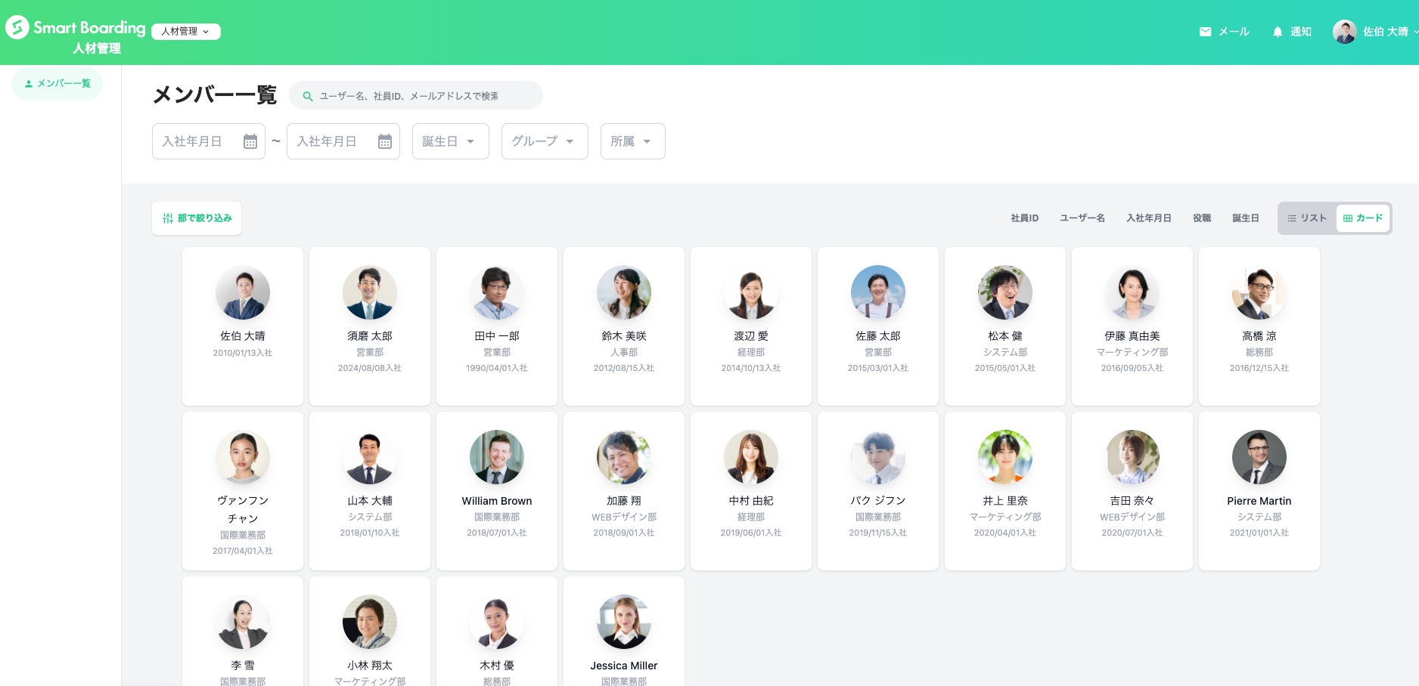The height and width of the screenshot is (686, 1419).
Task: Click 2024/08/08入社 date on 須磨 太郎 card
Action: (x=370, y=369)
